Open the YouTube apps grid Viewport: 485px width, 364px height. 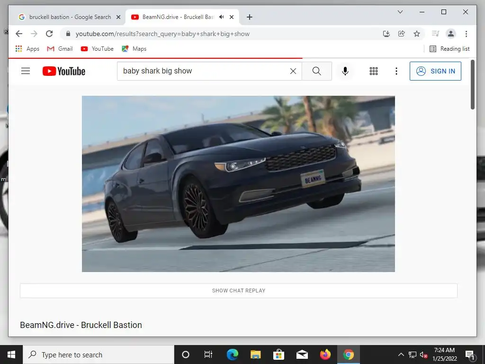(x=374, y=71)
